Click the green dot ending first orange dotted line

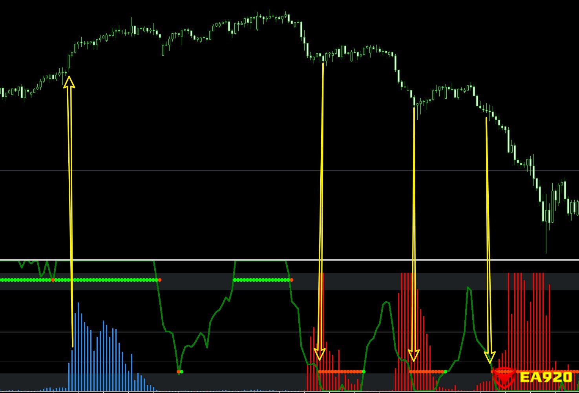tap(364, 371)
